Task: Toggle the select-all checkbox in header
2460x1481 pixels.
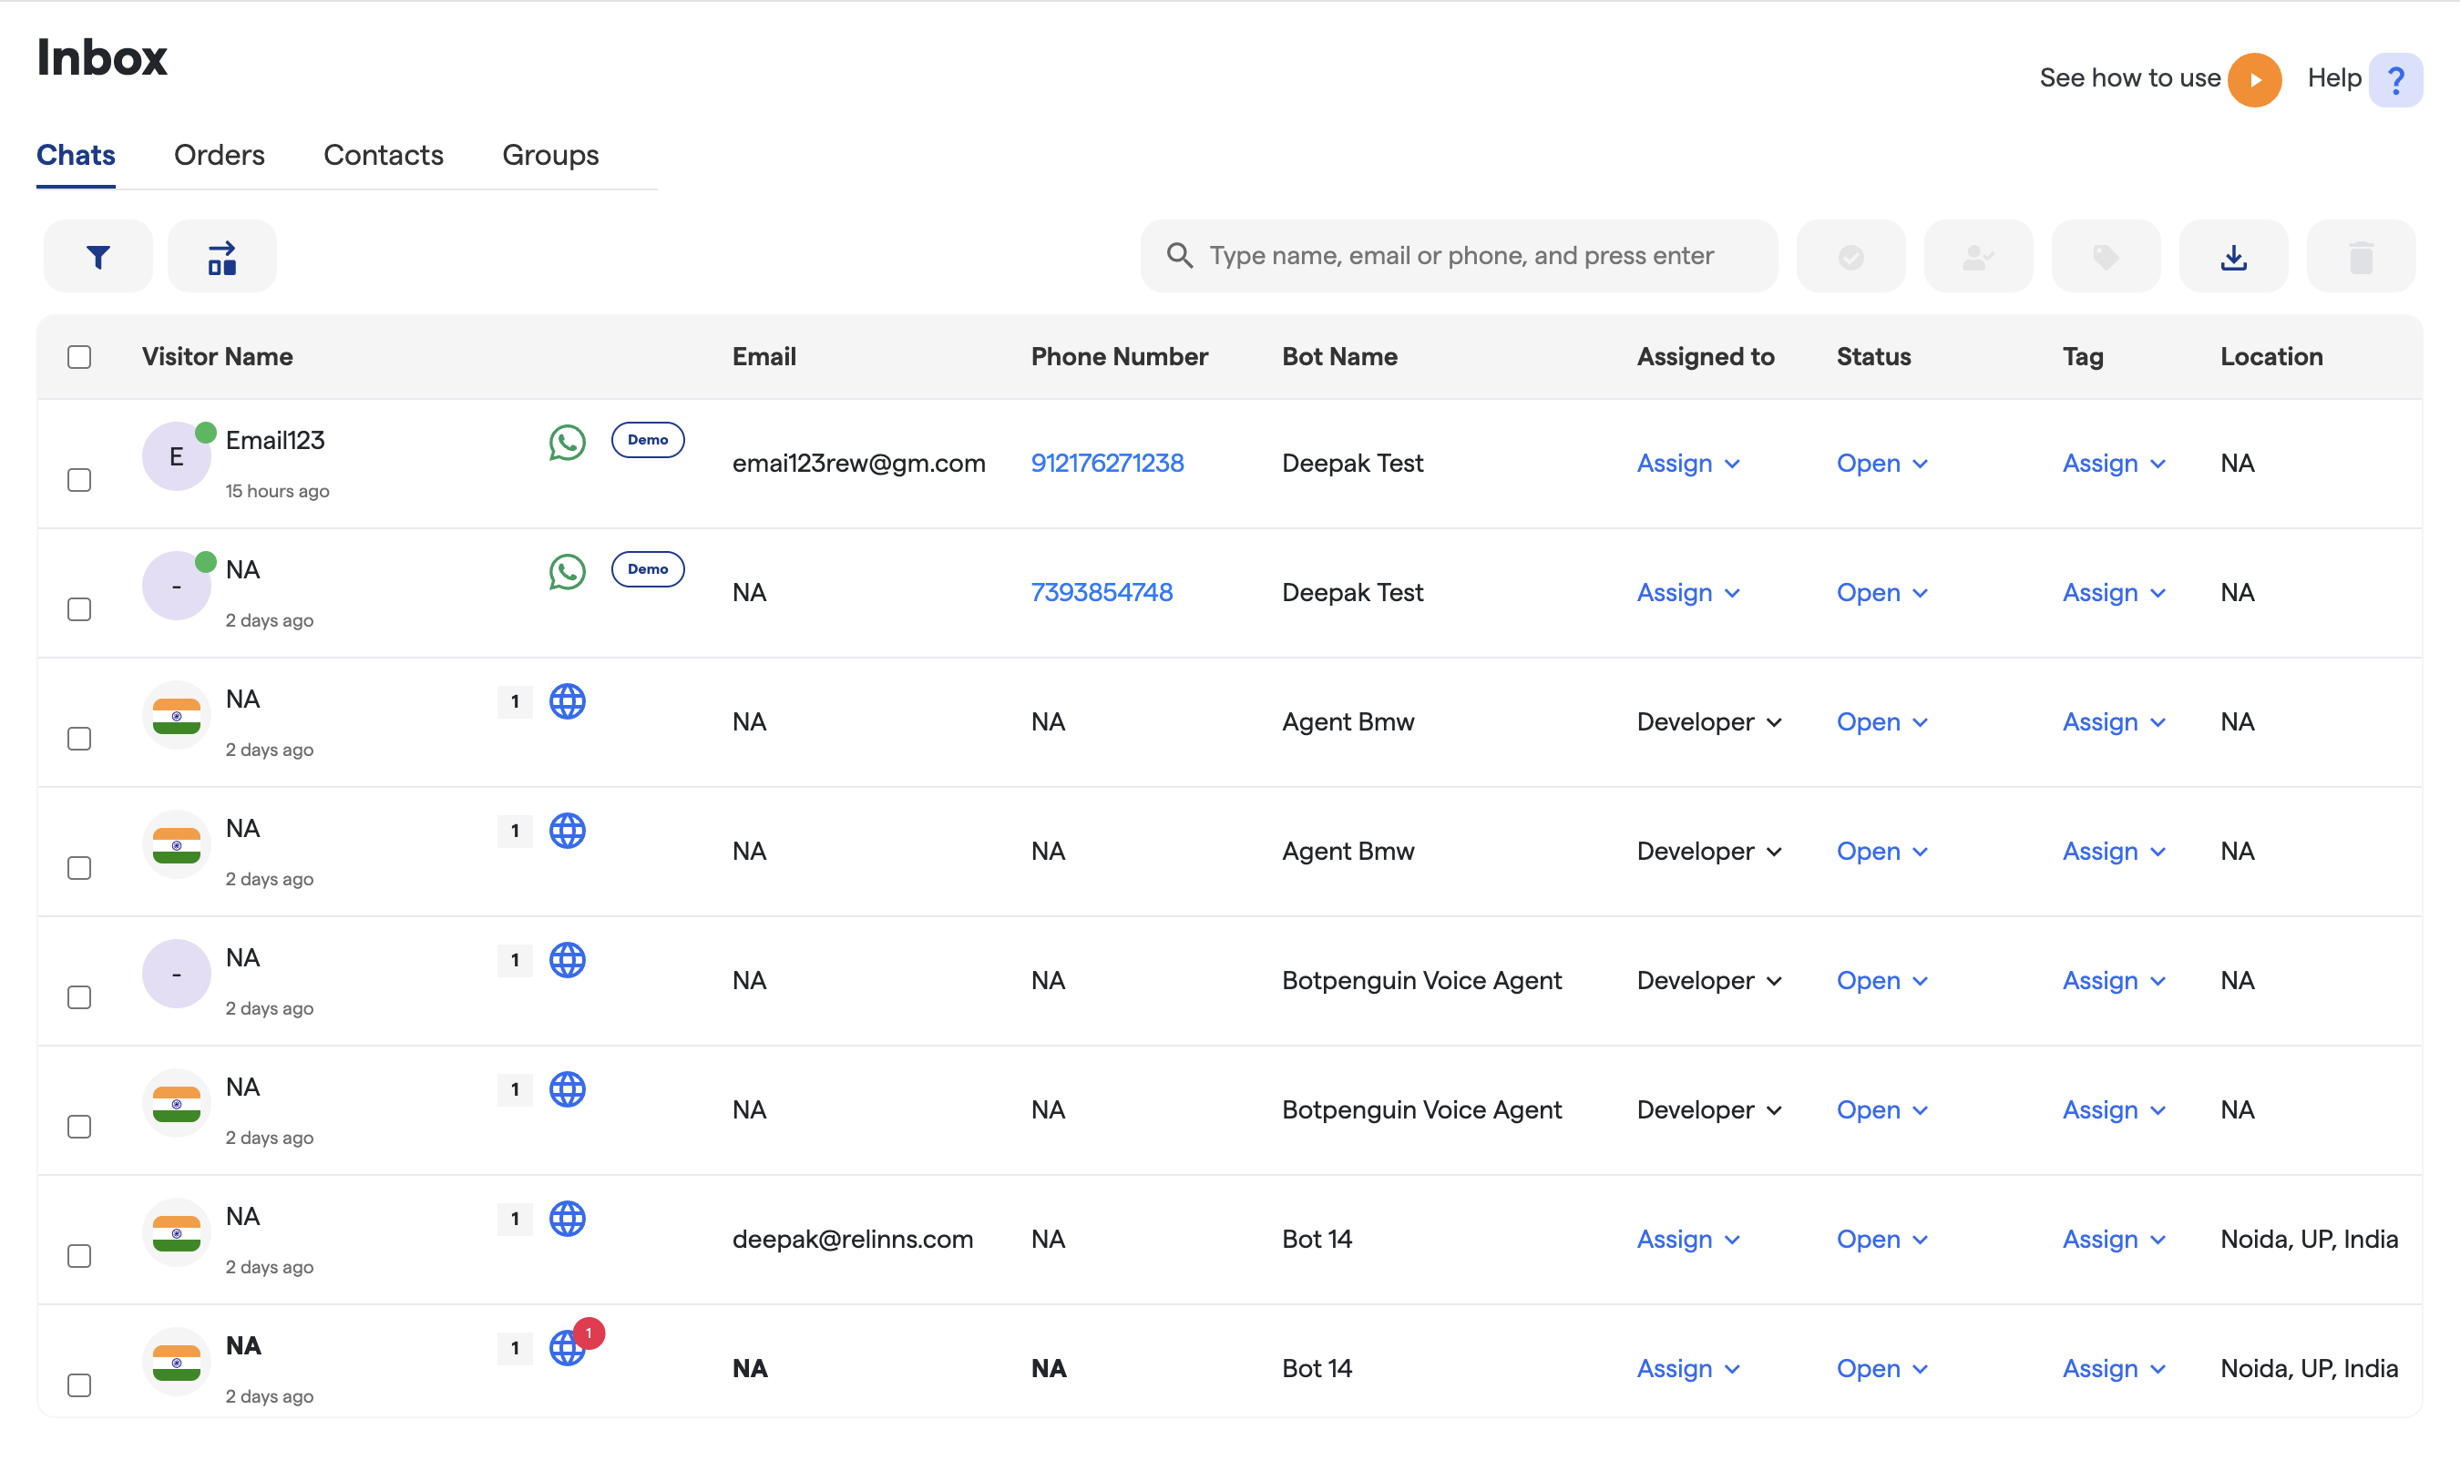Action: click(79, 356)
